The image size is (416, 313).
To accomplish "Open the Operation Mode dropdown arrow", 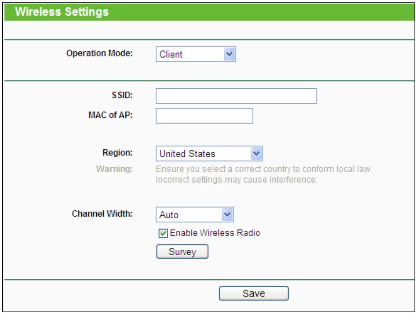I will point(229,54).
